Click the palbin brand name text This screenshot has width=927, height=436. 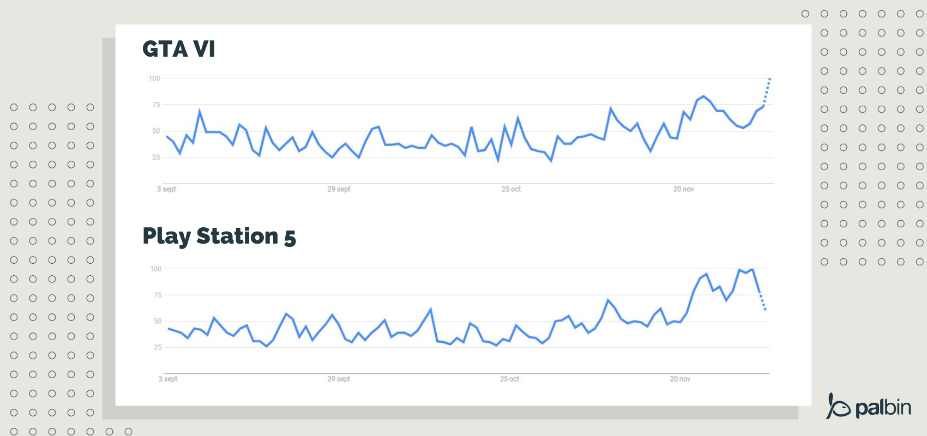tap(883, 407)
